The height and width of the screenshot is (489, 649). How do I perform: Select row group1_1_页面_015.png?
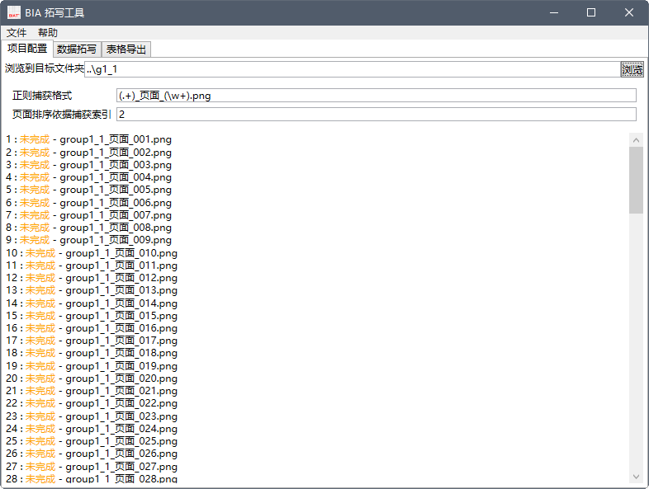[x=92, y=316]
